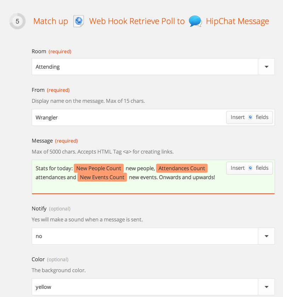This screenshot has width=283, height=297.
Task: Select the New Events Count field tag
Action: [102, 177]
